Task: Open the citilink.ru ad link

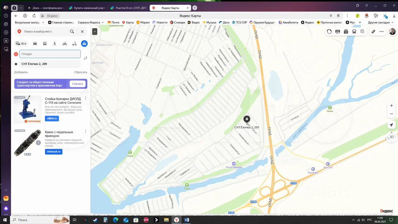Action: pos(52,119)
